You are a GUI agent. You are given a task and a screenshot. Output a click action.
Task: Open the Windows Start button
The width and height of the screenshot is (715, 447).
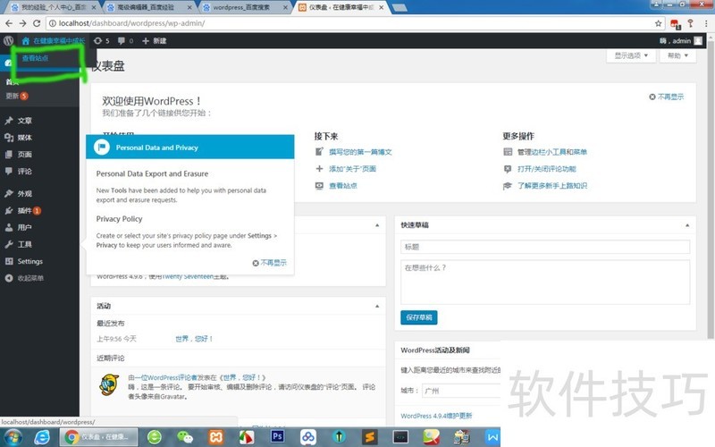[x=12, y=437]
